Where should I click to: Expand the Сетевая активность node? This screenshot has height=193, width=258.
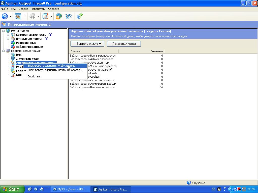pos(8,35)
